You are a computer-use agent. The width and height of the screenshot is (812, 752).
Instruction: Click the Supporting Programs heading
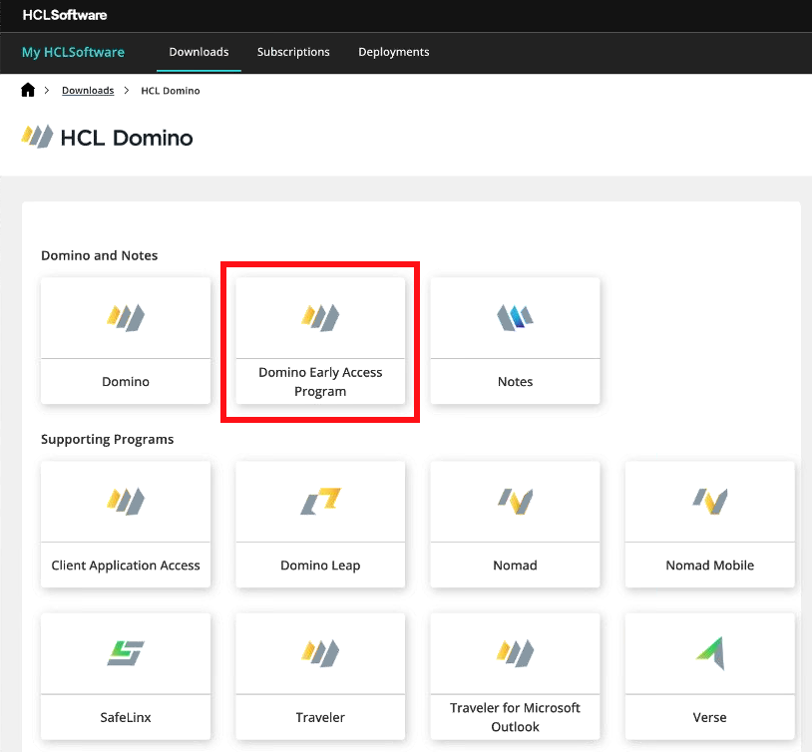[107, 439]
